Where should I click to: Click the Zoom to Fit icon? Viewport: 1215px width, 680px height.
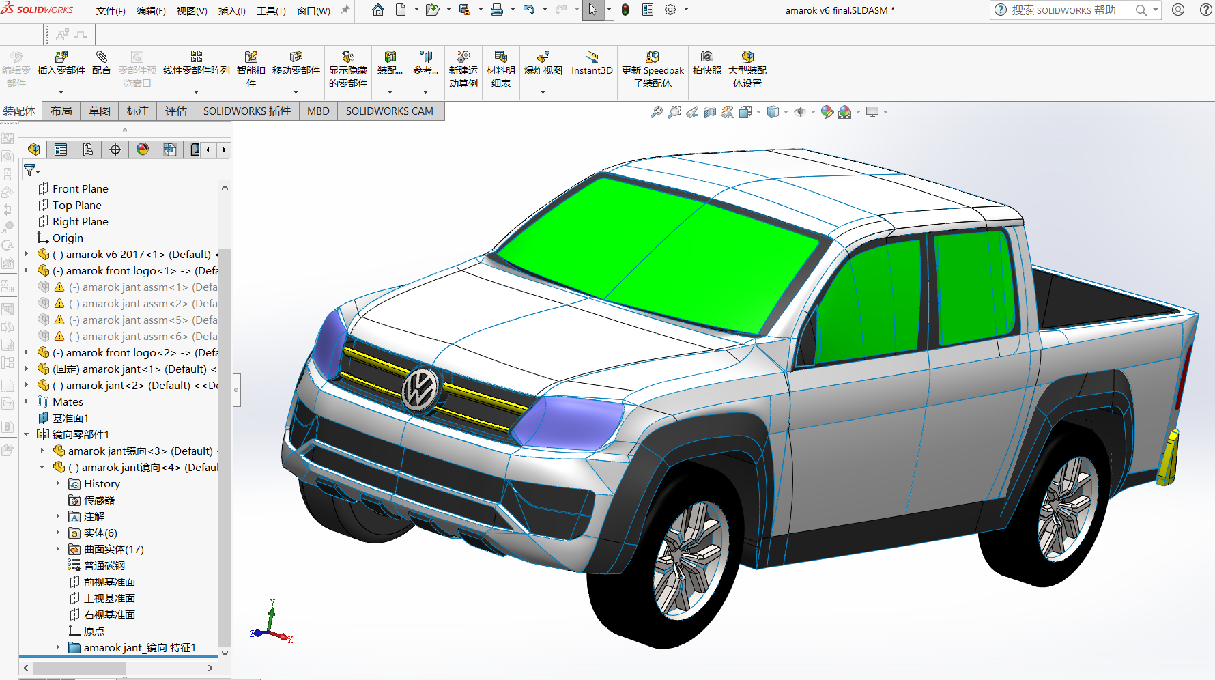click(656, 112)
